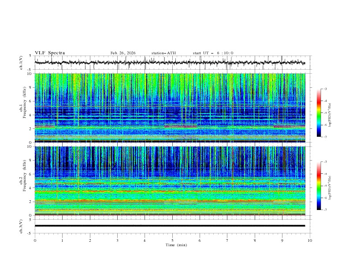This screenshot has height=270, width=349.
Task: Click the "station=ATH" label
Action: point(163,53)
